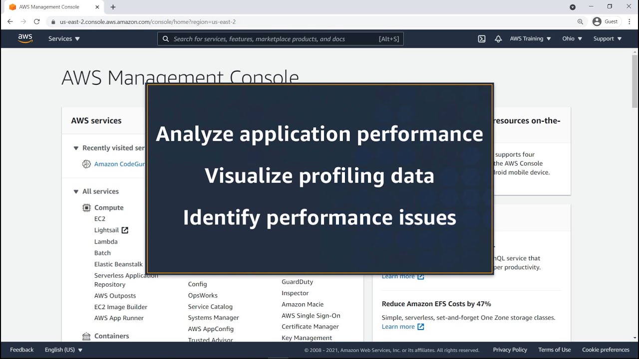
Task: Collapse the All services section
Action: pyautogui.click(x=76, y=191)
